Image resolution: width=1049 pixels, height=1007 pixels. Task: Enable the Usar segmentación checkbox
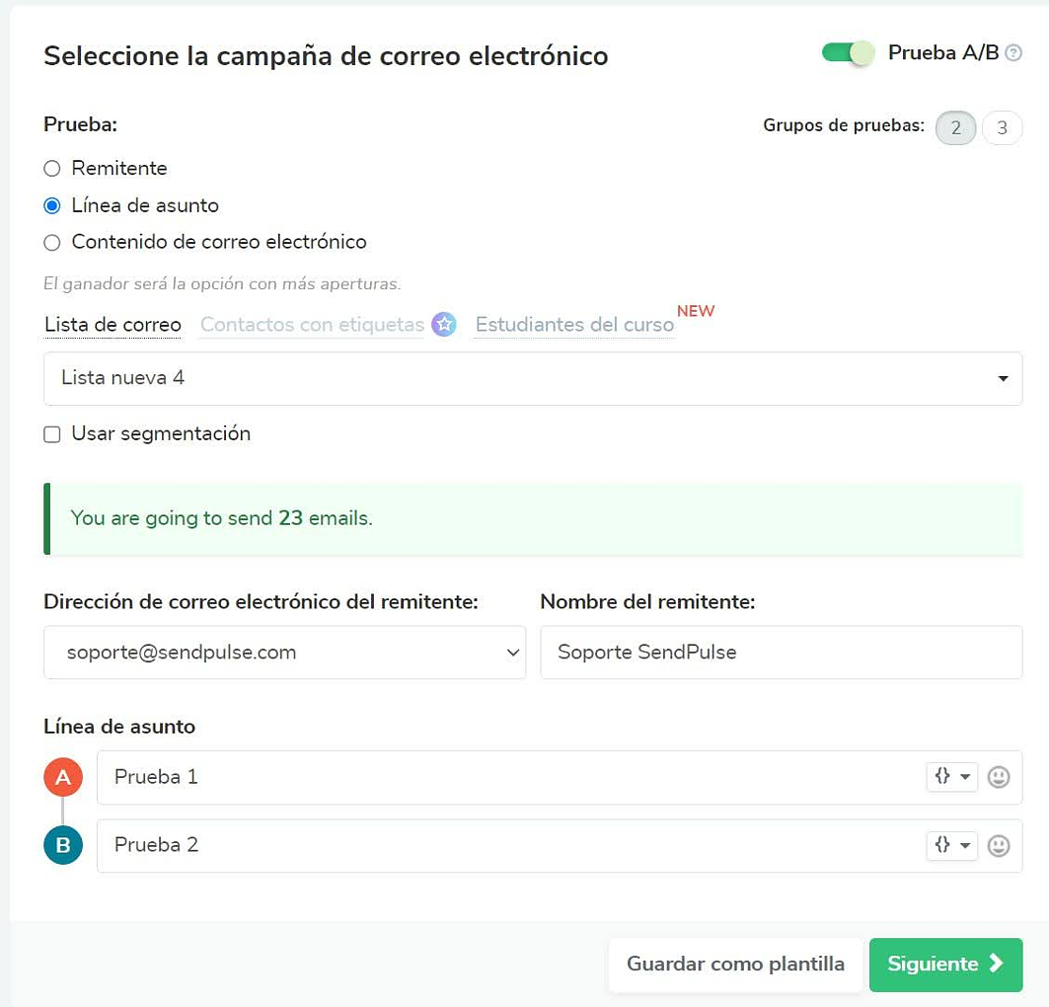(x=51, y=433)
